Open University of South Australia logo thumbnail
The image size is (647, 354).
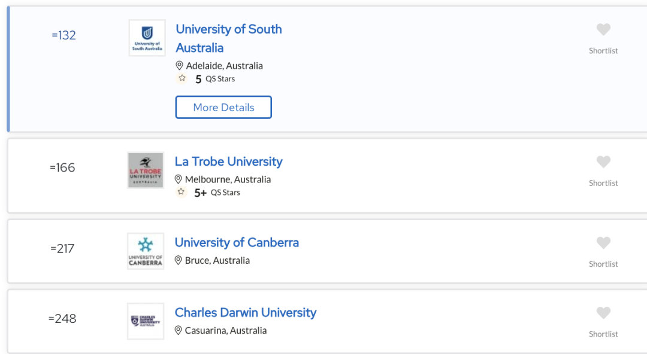coord(147,38)
